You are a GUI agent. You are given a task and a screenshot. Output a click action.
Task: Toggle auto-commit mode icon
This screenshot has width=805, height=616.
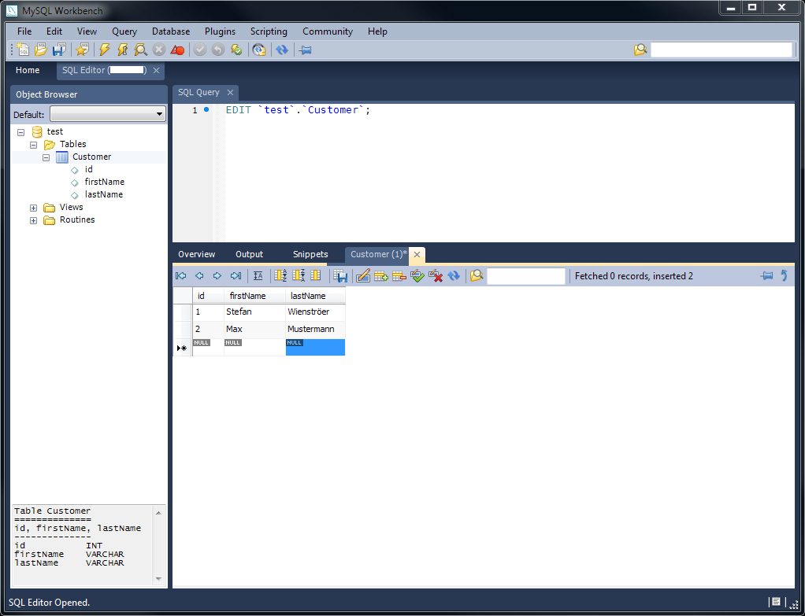click(236, 50)
